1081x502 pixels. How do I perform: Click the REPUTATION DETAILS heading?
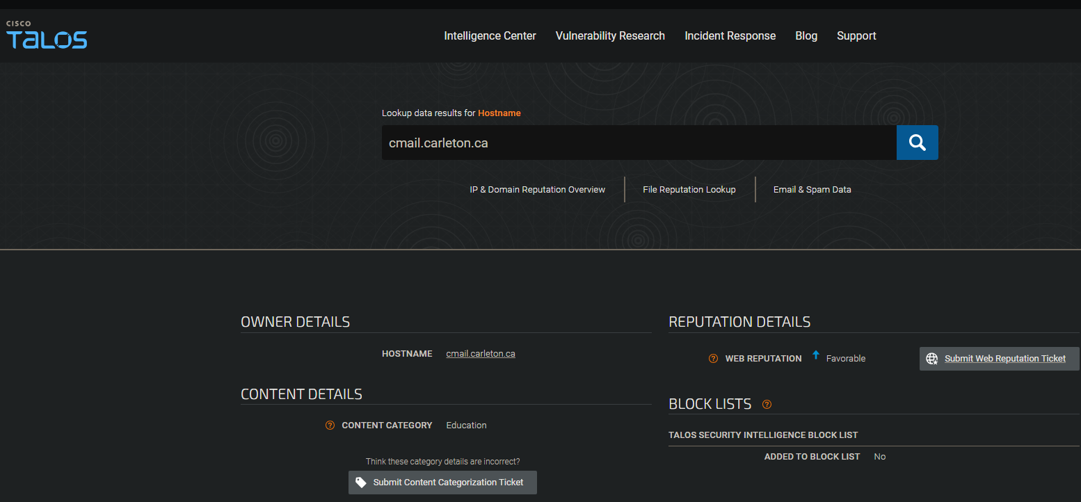(739, 322)
